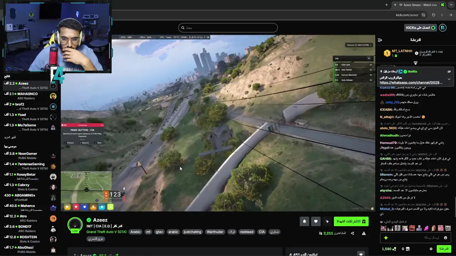Viewport: 456px width, 256px height.
Task: Select the reddead tag
Action: pos(247,232)
